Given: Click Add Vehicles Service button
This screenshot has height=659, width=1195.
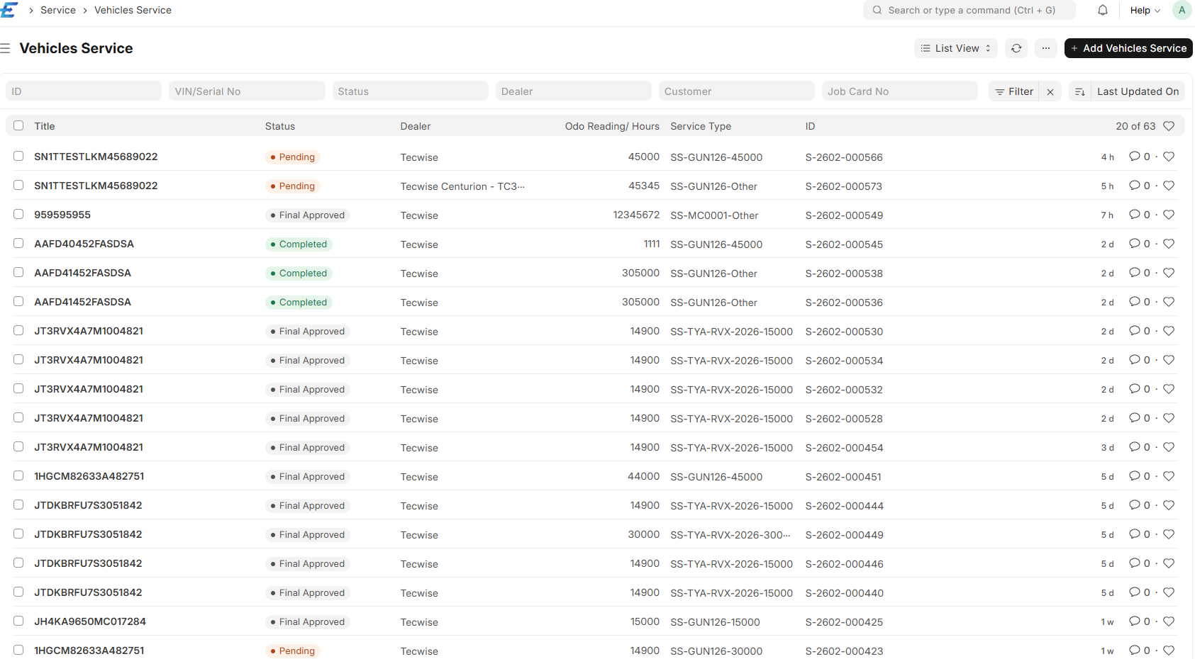Looking at the screenshot, I should 1128,48.
